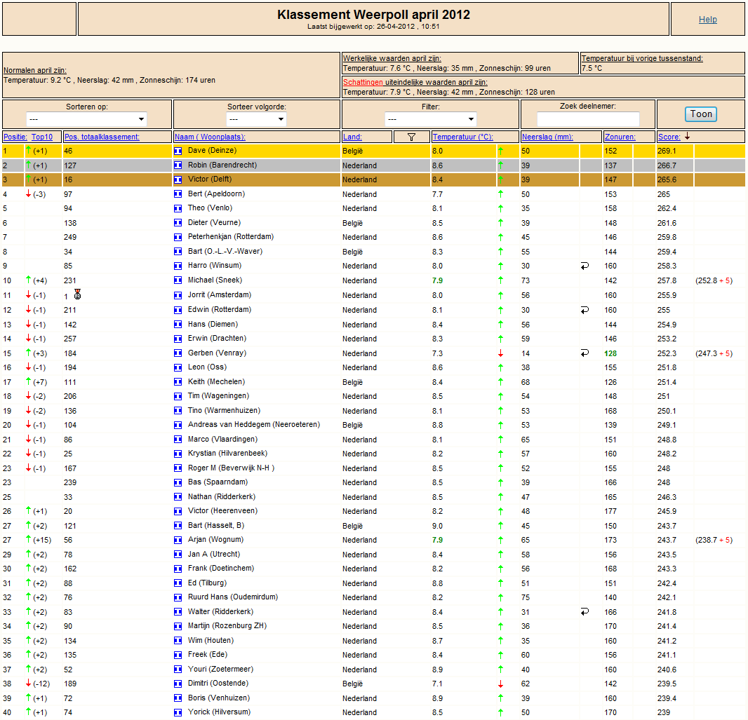Sort by the Neerslag (mm) column header
This screenshot has width=748, height=720.
coord(547,137)
